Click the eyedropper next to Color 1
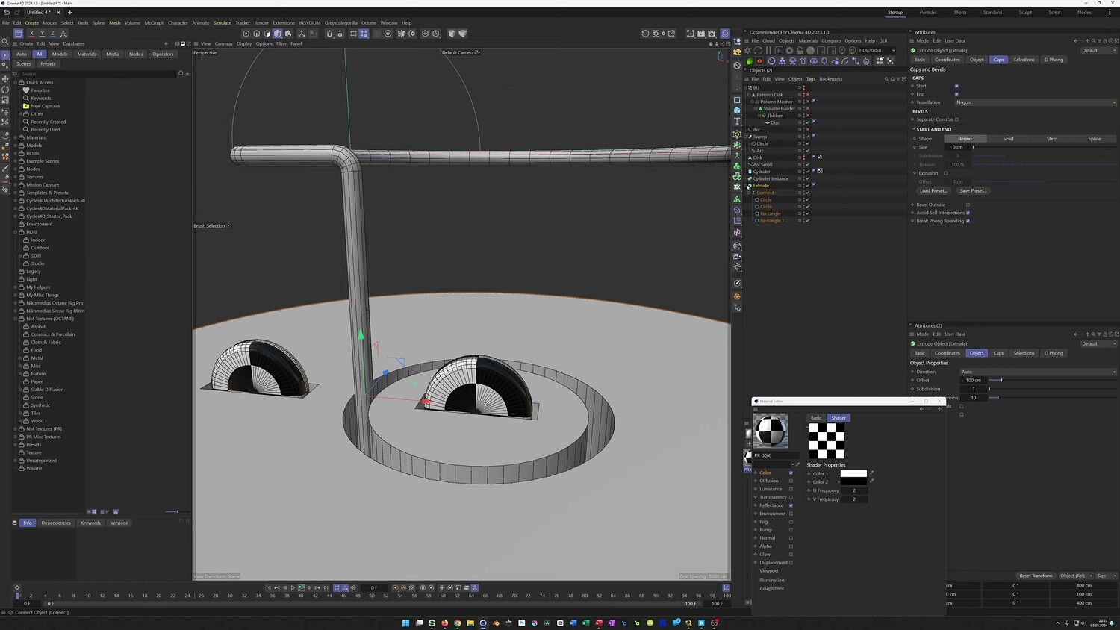 [871, 473]
